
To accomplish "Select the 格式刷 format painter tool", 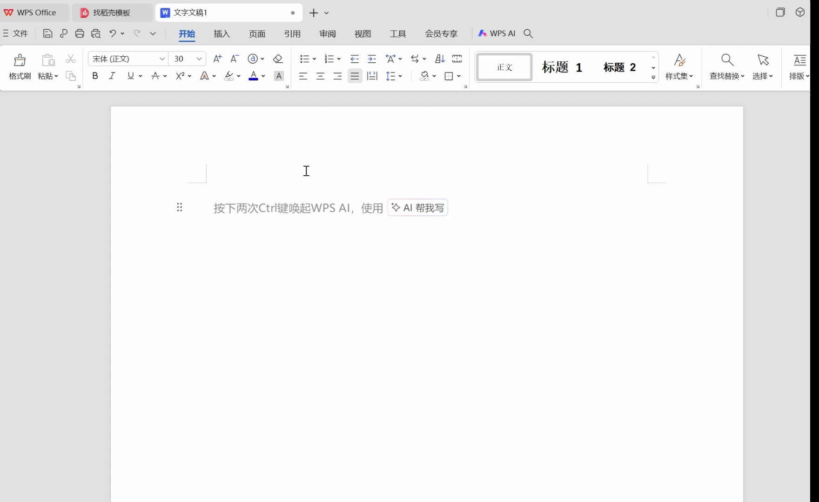I will (x=20, y=67).
